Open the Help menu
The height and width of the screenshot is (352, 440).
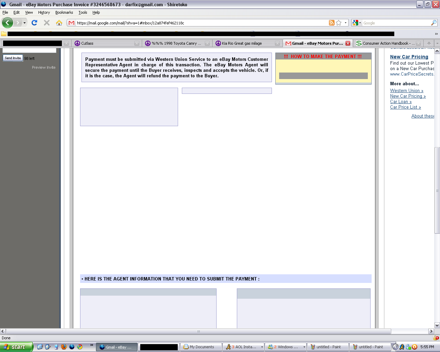click(96, 12)
